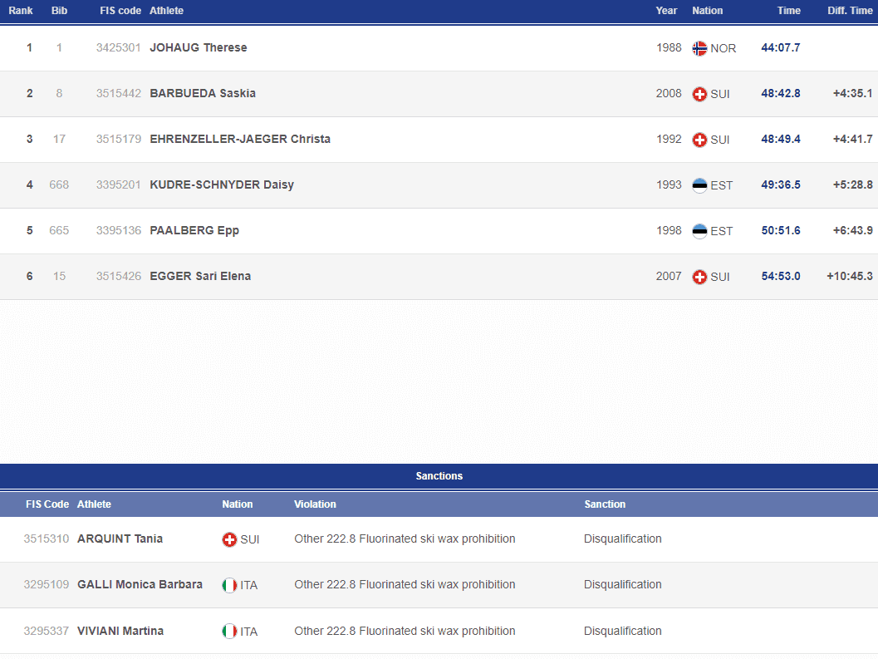Click time 54:53.0
Screen dimensions: 878x659
point(781,276)
